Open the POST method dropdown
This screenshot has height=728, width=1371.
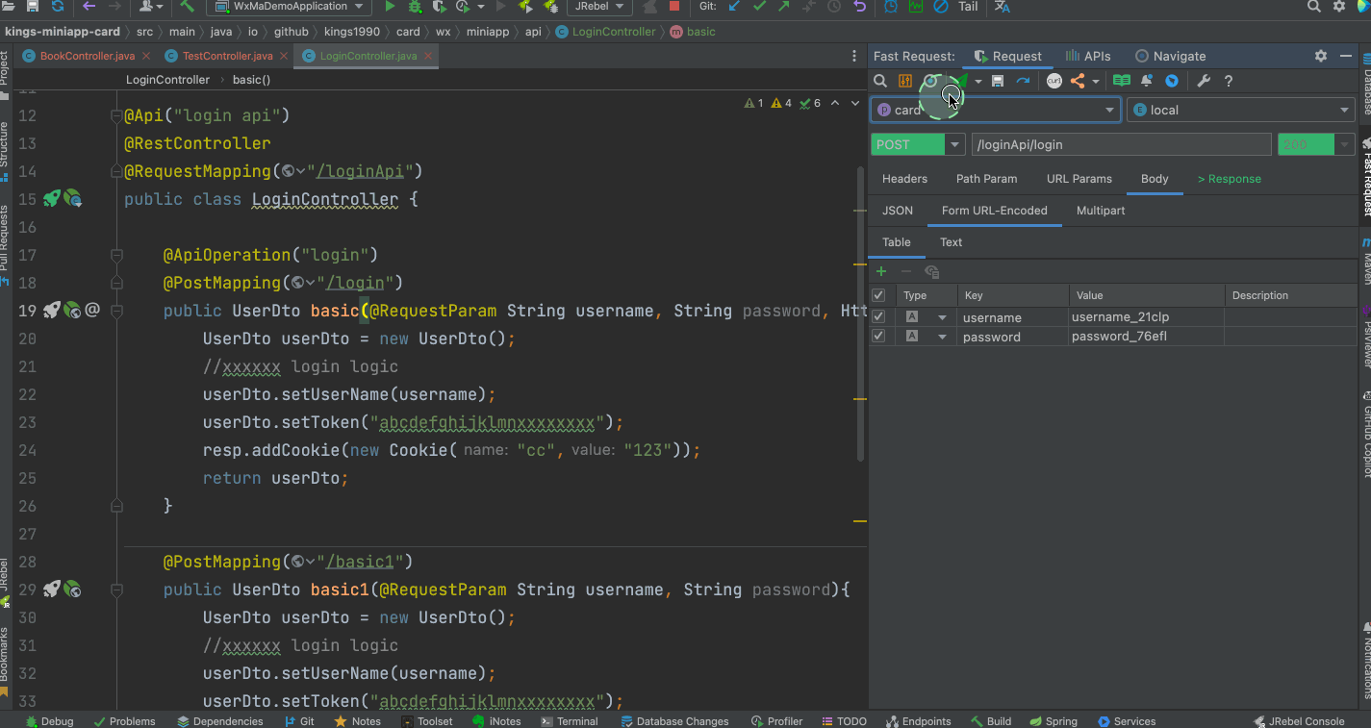point(954,144)
